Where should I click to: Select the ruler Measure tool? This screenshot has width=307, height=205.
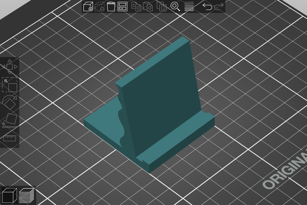10,138
